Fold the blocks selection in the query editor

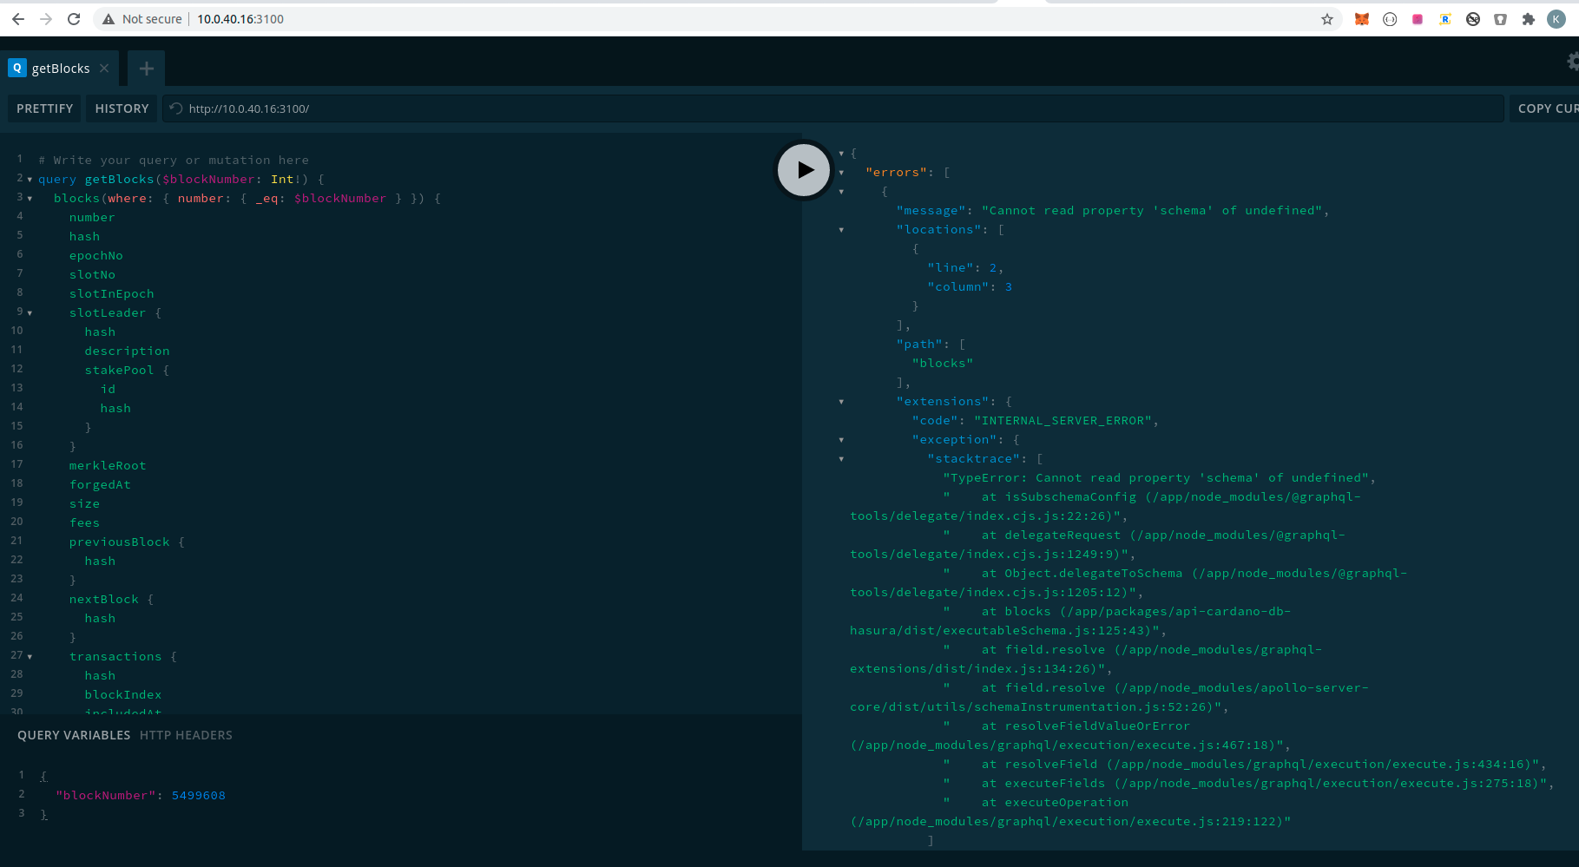click(30, 198)
